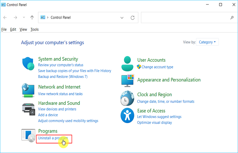
Task: Open the Appearance and Personalization monitor icon
Action: 128,81
